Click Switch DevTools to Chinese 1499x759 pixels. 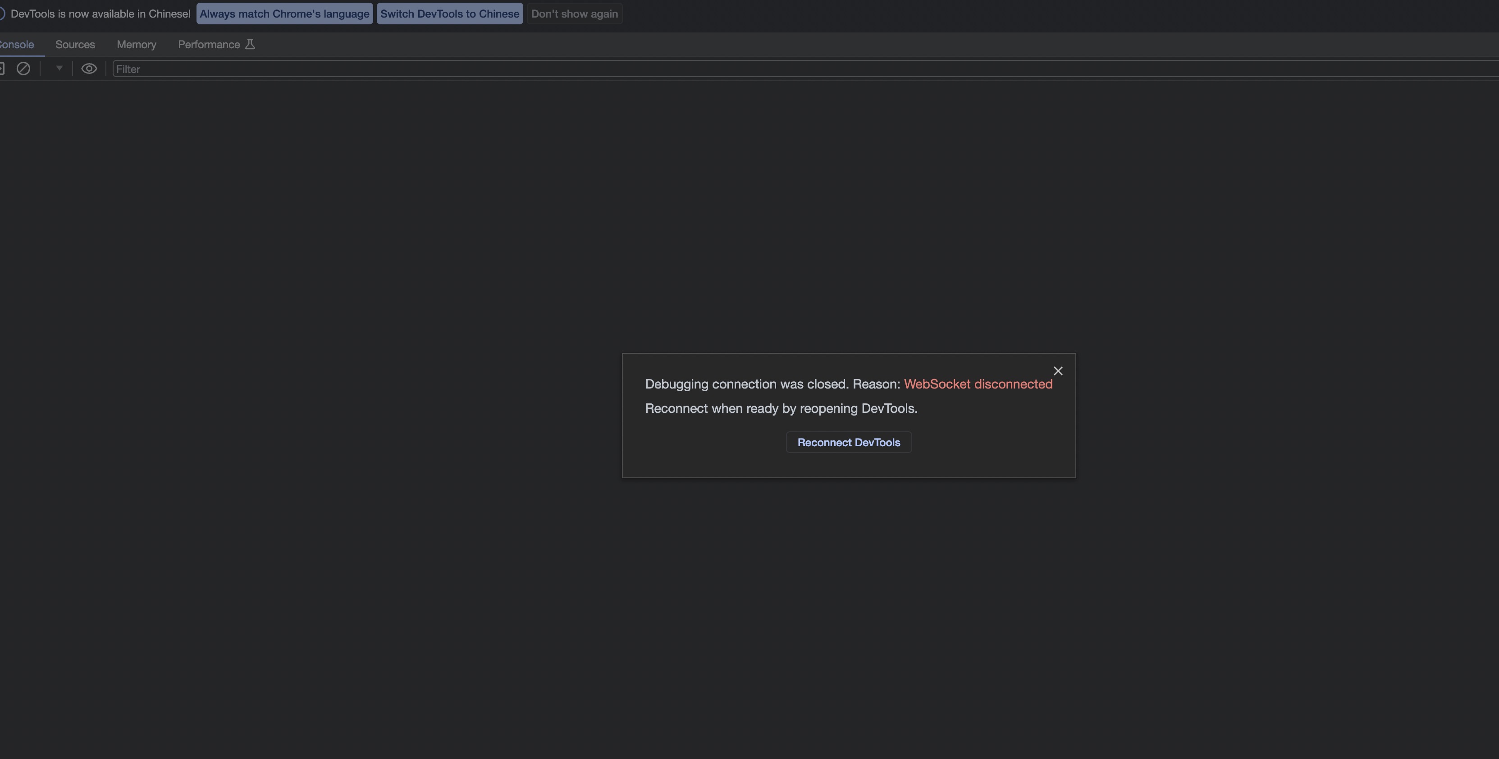pyautogui.click(x=449, y=14)
